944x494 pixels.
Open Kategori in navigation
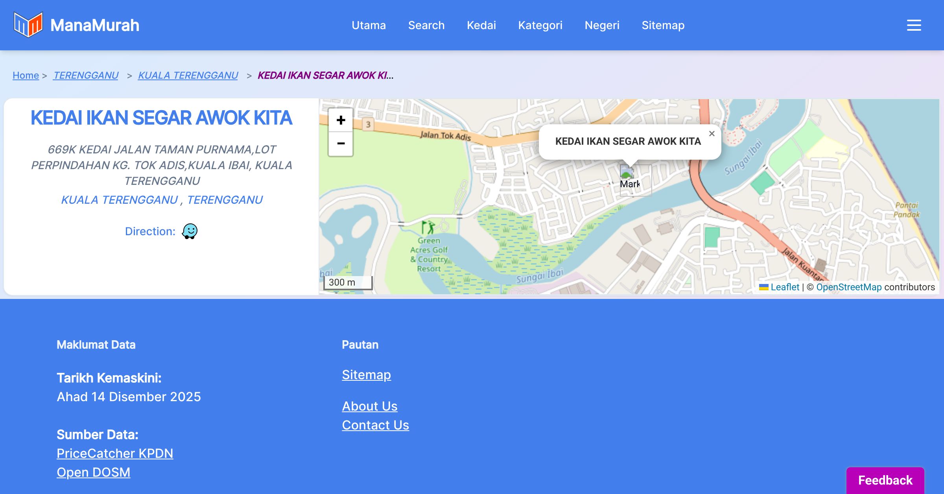[540, 25]
